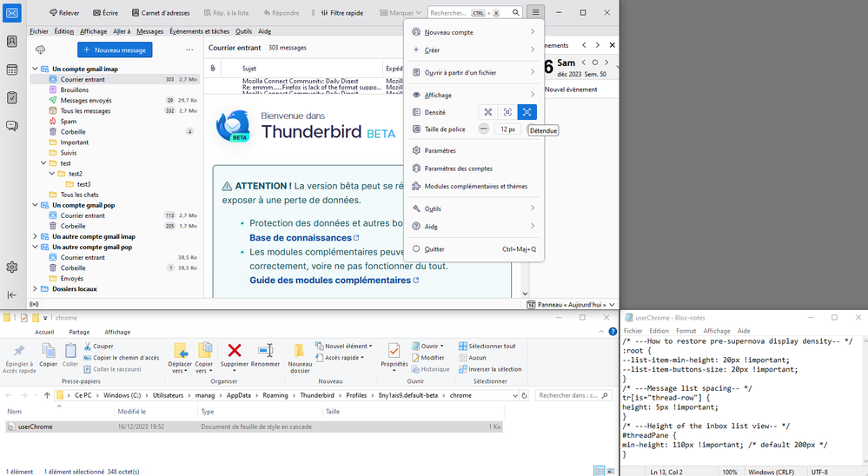Collapse Un compte gmail pop account

tap(35, 205)
